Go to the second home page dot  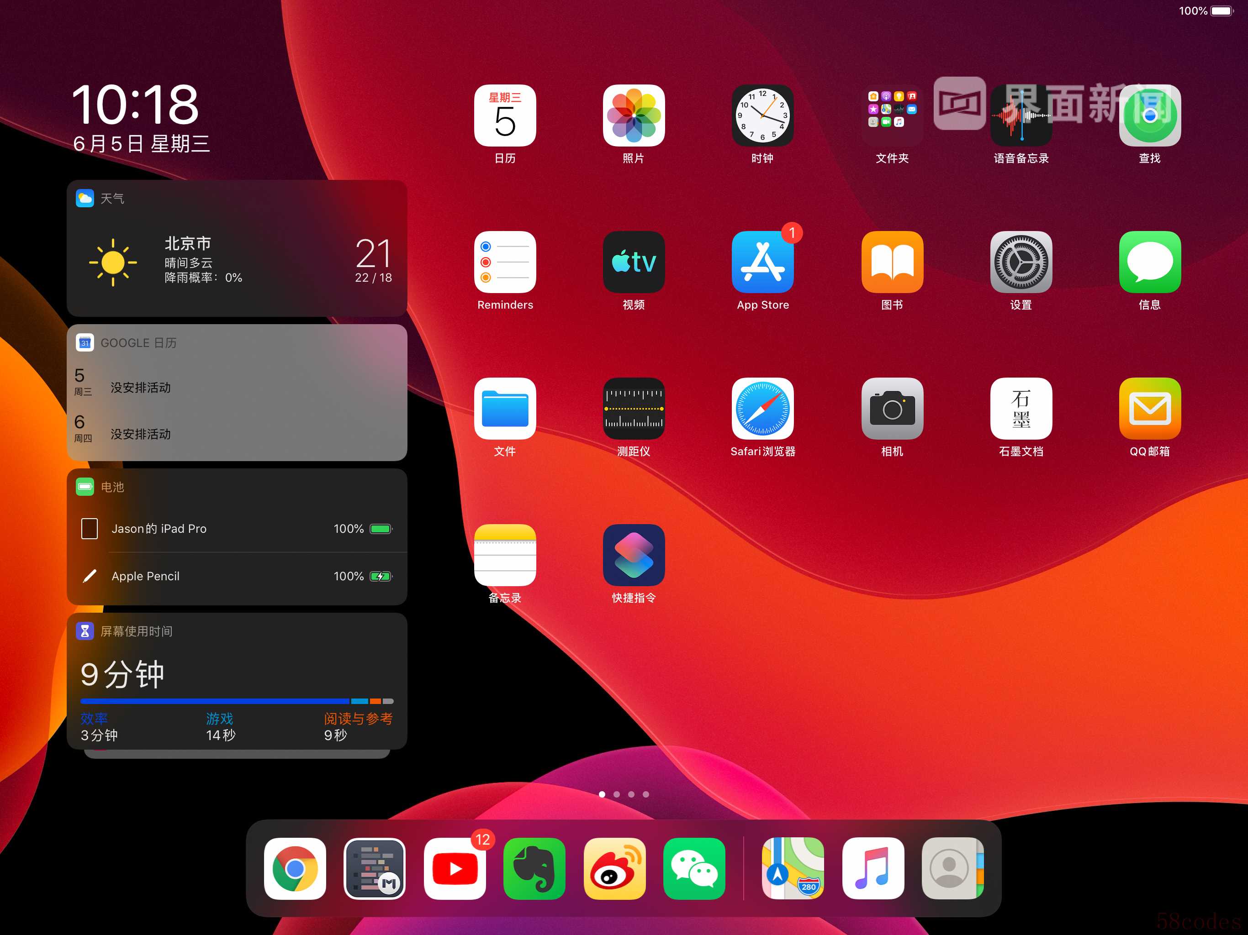[x=617, y=794]
